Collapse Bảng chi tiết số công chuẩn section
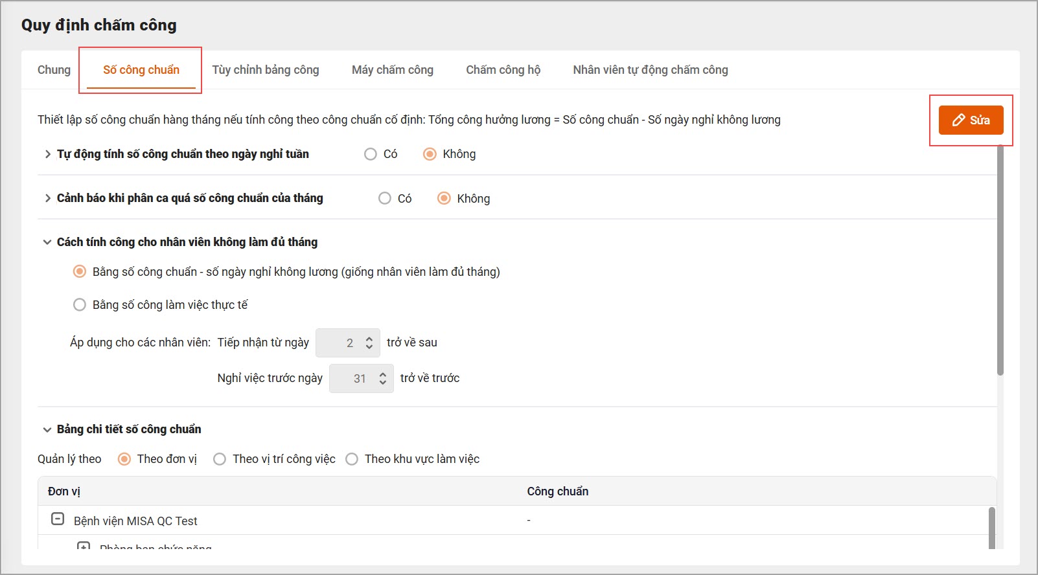Screen dimensions: 1038x575 coord(47,429)
